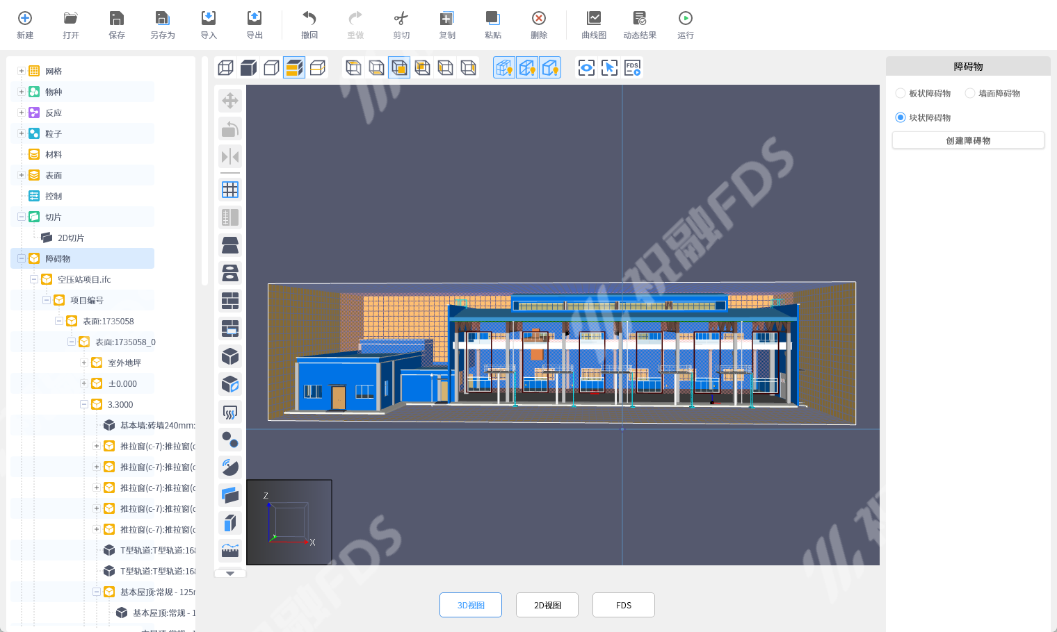This screenshot has width=1057, height=632.
Task: Click the eye focus view icon
Action: [586, 67]
